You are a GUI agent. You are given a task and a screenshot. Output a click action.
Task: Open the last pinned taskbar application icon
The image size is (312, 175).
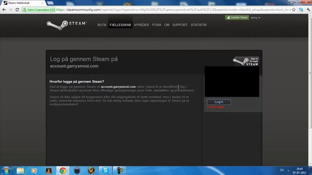point(119,171)
